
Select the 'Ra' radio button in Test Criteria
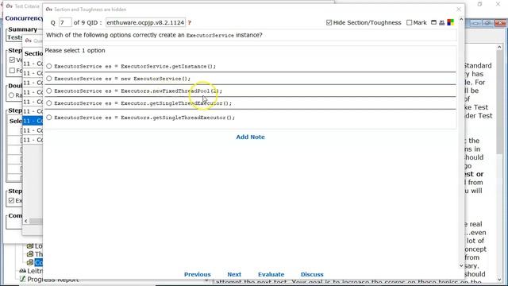[x=12, y=95]
